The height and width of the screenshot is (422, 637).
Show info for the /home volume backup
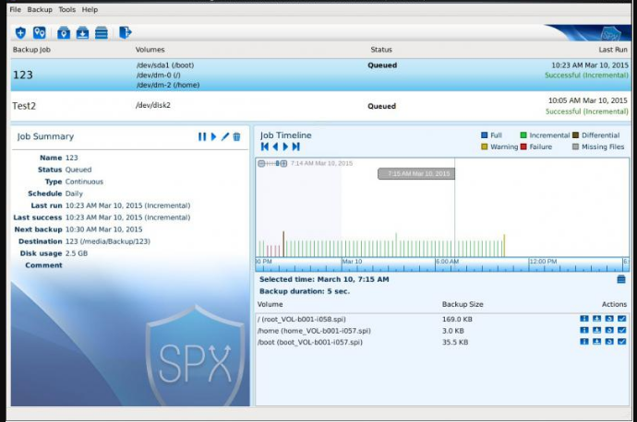coord(583,331)
